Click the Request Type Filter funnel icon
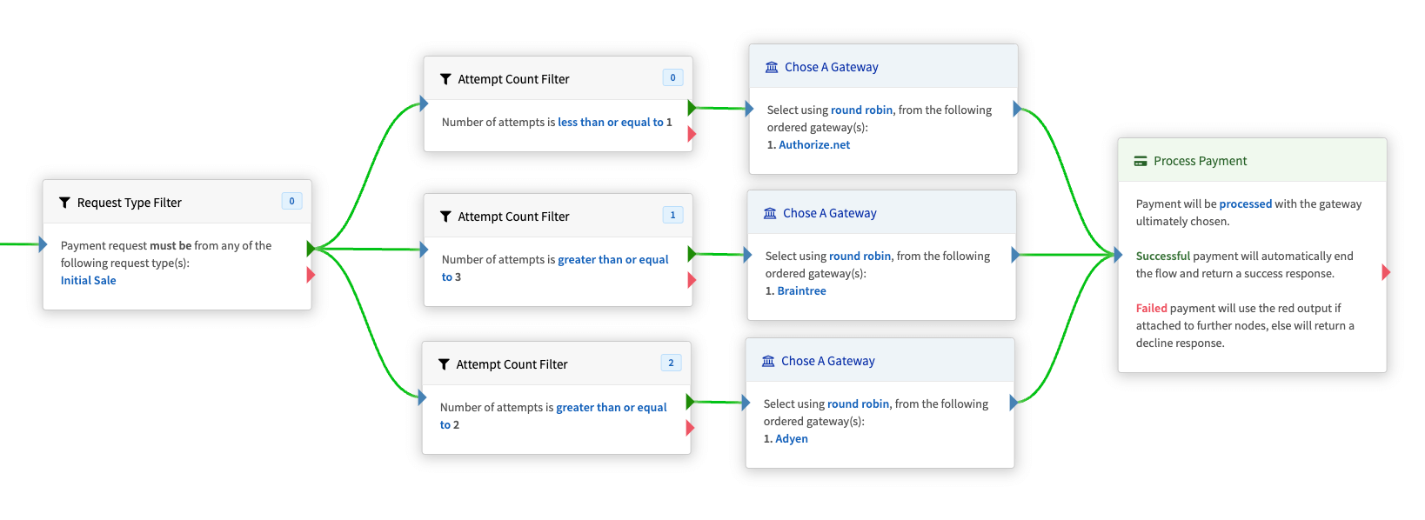This screenshot has height=520, width=1425. [x=64, y=203]
